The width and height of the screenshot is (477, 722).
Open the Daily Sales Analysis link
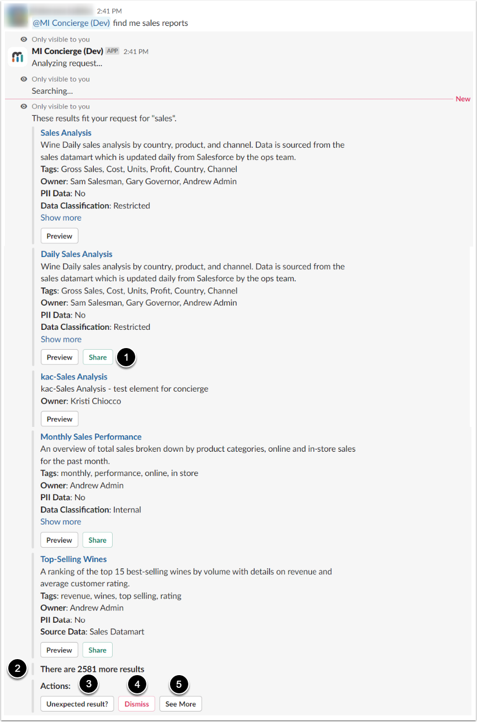tap(77, 254)
